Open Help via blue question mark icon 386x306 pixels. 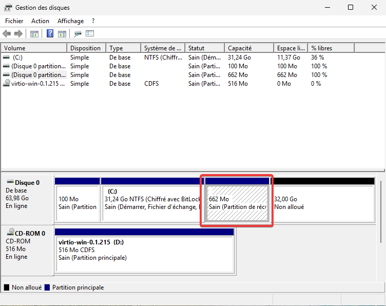point(50,34)
